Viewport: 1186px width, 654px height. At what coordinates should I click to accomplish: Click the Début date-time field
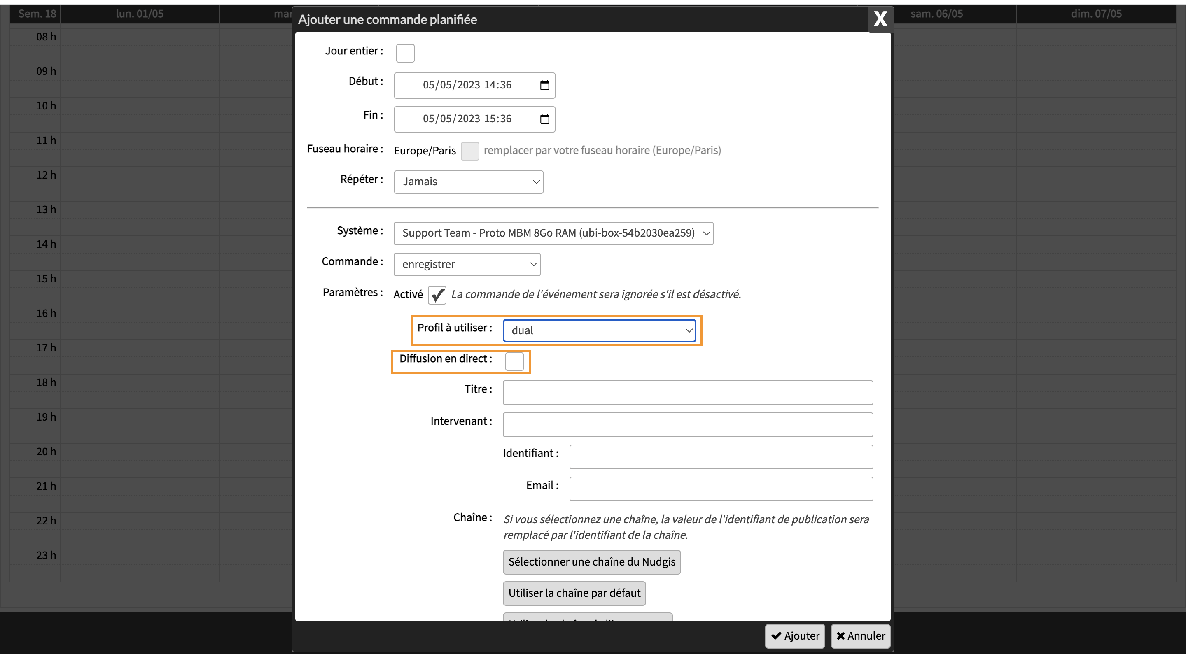tap(474, 86)
